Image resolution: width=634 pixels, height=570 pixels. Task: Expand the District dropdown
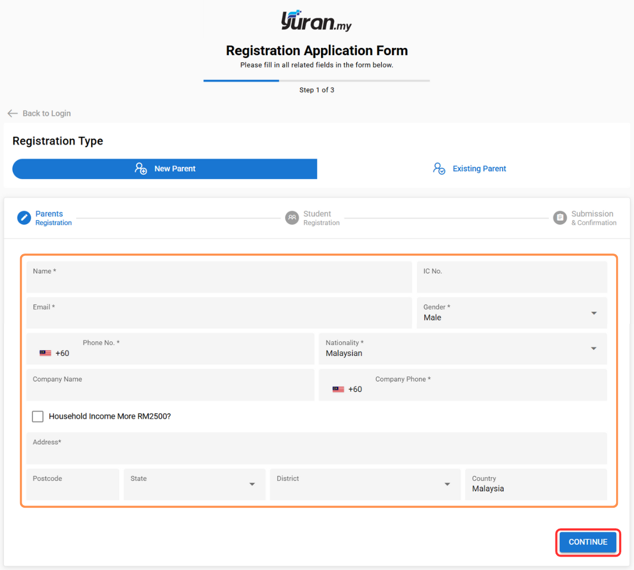[447, 484]
